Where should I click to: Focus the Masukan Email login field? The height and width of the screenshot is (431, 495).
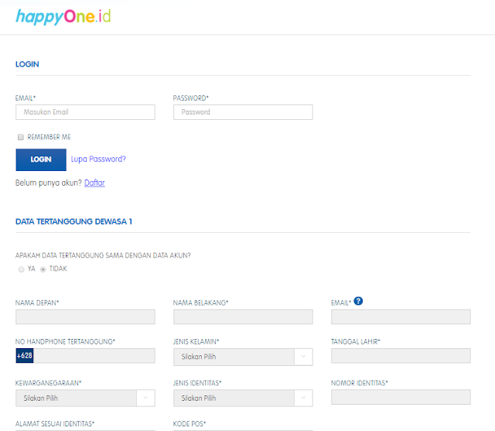85,112
